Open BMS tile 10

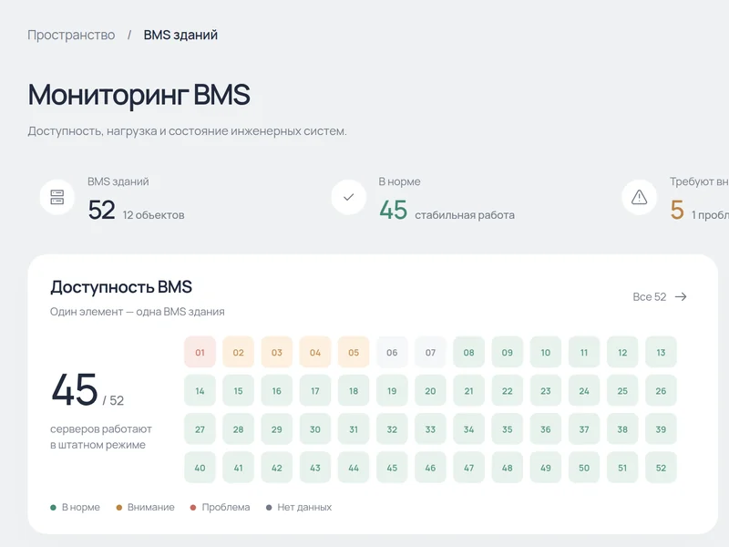tap(546, 352)
